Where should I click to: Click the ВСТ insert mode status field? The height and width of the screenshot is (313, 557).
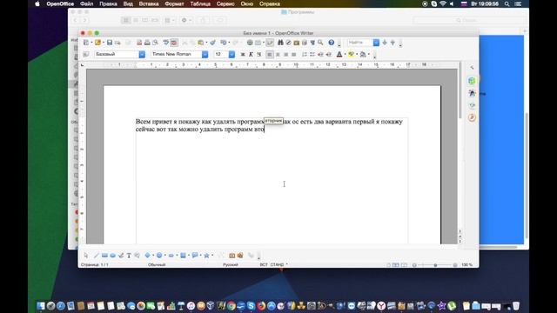click(264, 264)
